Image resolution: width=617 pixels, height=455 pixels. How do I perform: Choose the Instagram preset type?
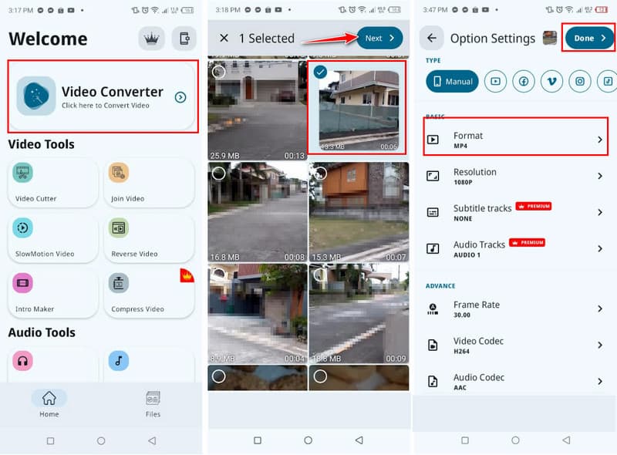(x=580, y=81)
